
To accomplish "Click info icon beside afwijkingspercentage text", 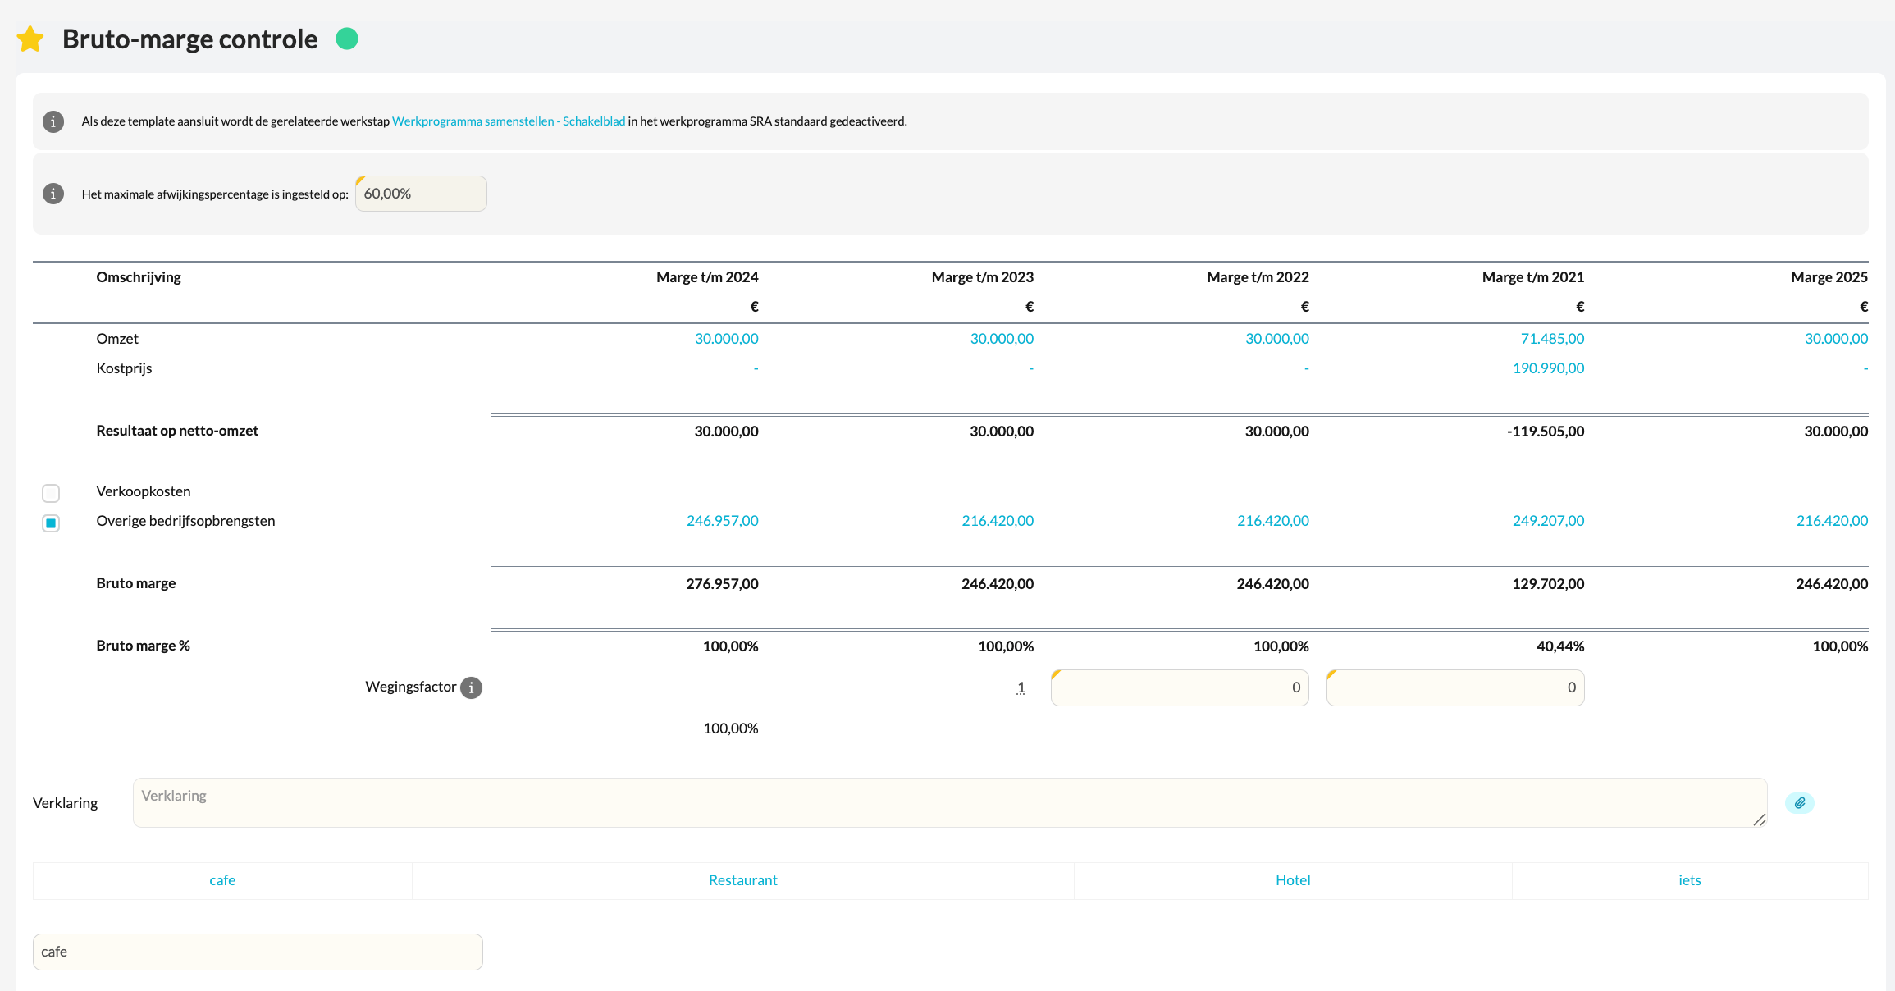I will click(53, 194).
